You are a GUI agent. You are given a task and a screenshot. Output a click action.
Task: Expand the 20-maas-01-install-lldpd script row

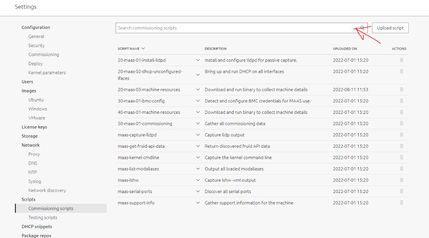198,60
